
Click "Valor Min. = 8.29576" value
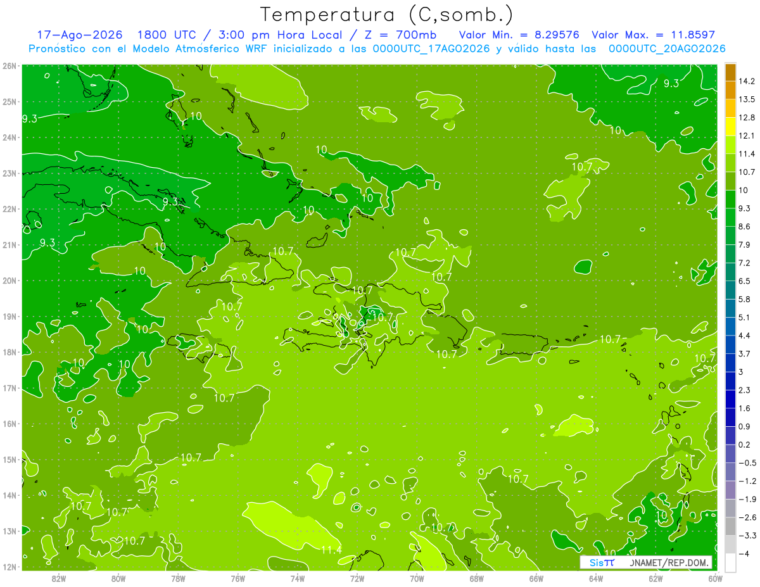click(519, 35)
